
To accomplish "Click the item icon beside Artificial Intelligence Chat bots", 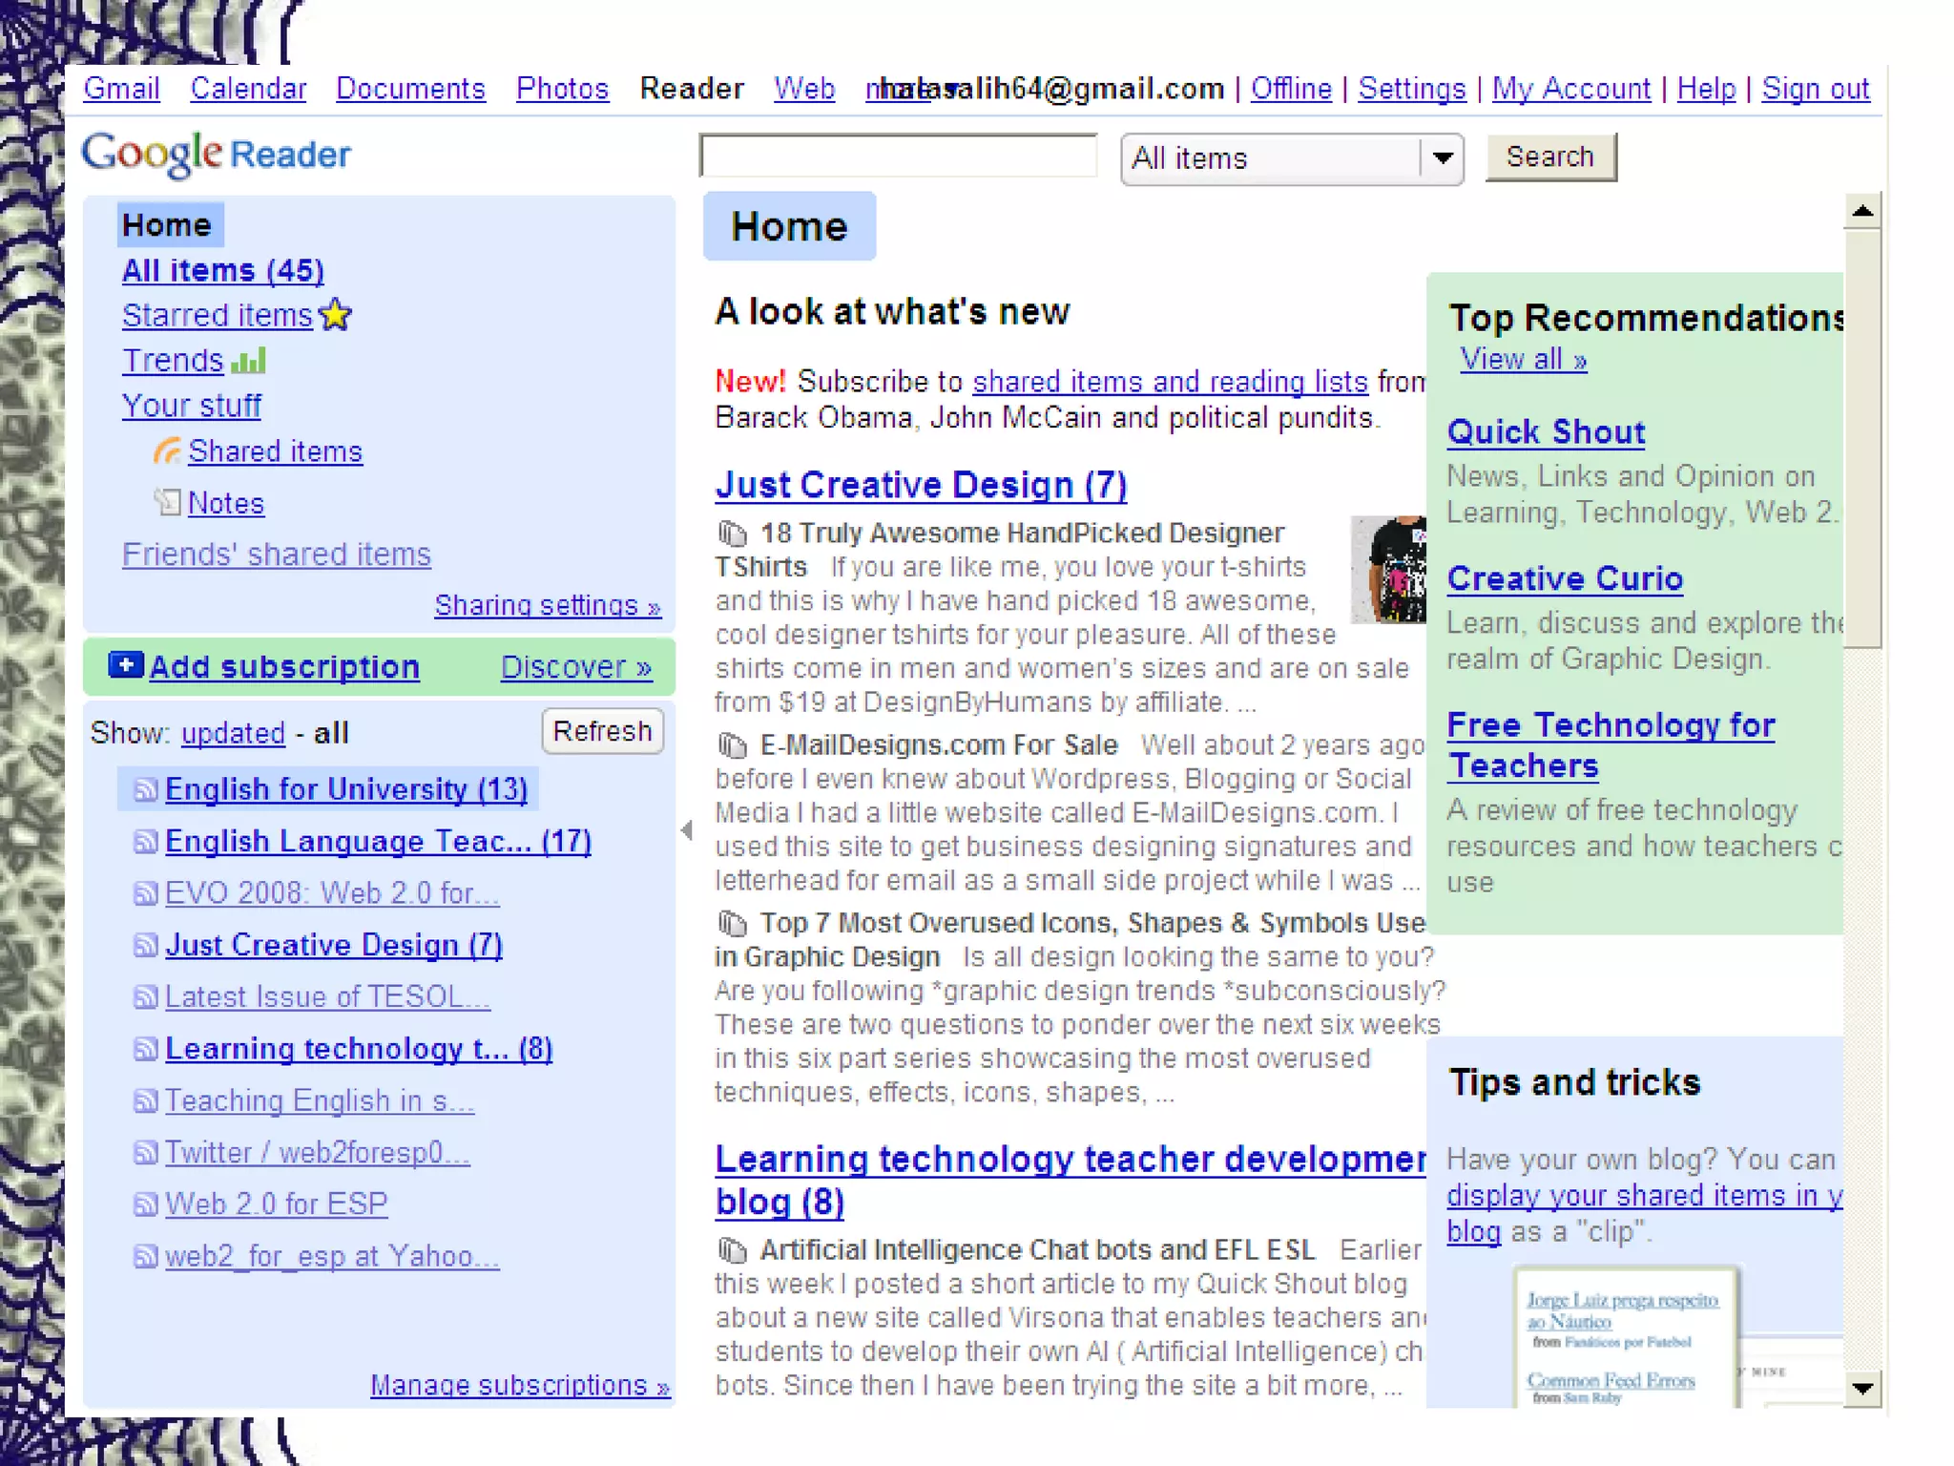I will coord(732,1249).
